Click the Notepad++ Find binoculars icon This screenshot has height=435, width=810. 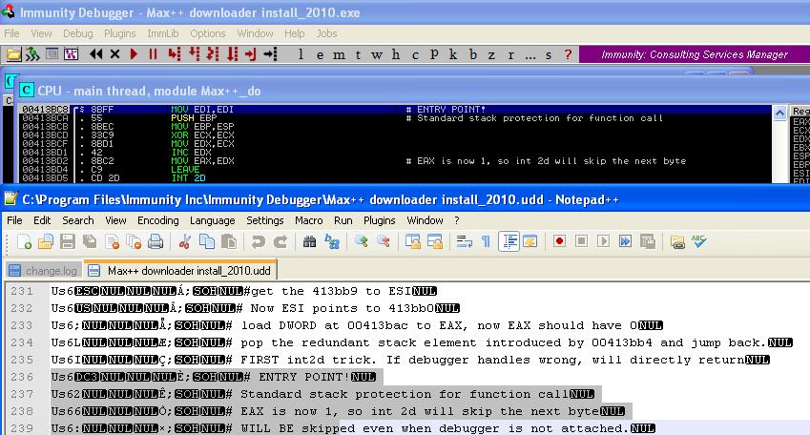(309, 241)
